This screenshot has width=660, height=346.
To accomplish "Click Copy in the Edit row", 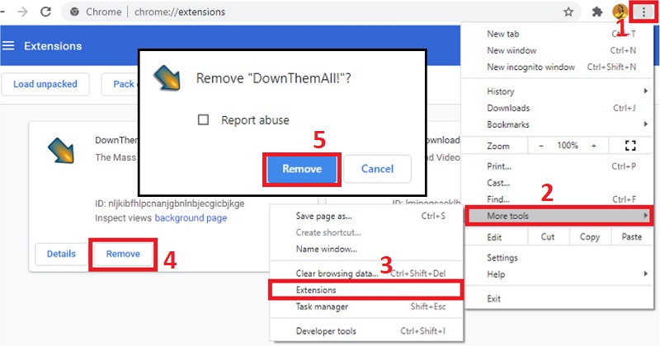I will click(x=589, y=237).
